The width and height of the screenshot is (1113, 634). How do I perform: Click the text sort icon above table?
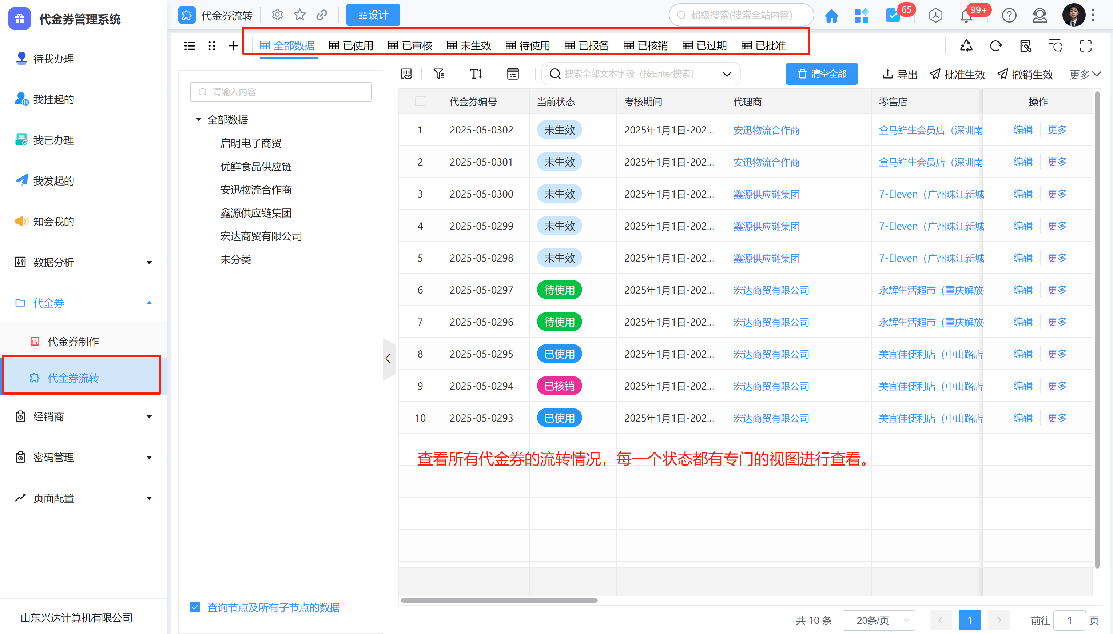point(476,74)
